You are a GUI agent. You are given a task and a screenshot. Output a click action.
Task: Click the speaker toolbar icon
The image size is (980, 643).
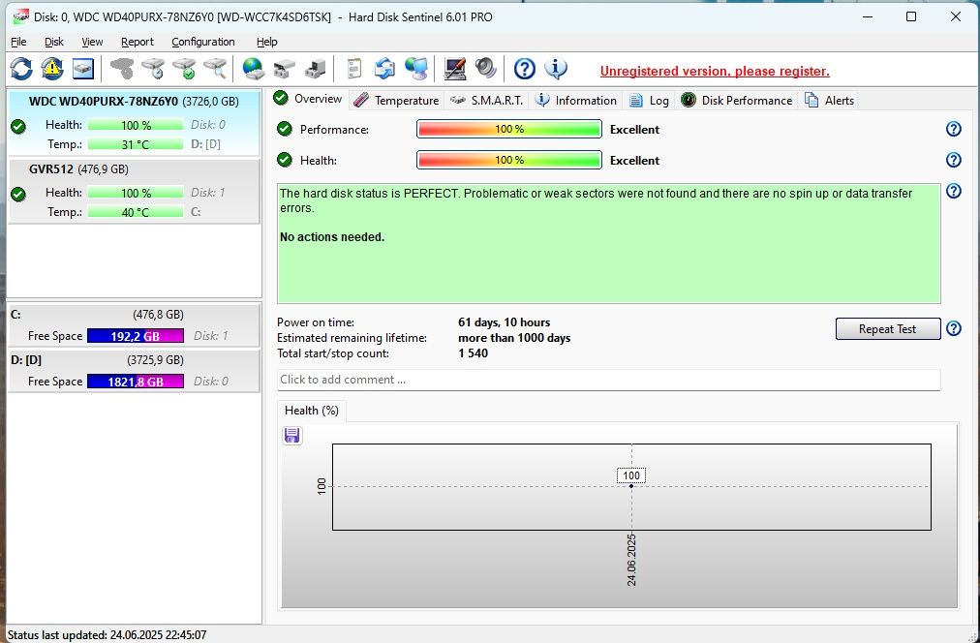tap(485, 68)
